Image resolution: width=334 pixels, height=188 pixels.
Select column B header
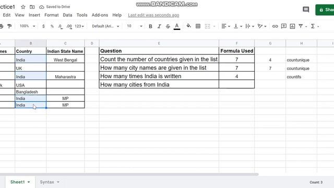(31, 43)
